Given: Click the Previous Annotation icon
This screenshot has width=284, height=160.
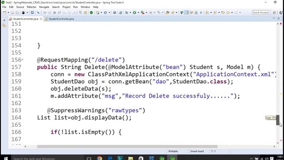Looking at the screenshot, I should 215,12.
